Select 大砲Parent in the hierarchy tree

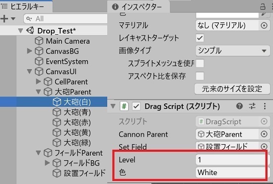pyautogui.click(x=73, y=92)
